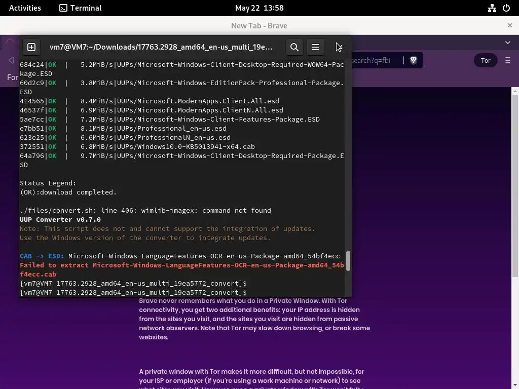Open the Terminal app menu in top bar
This screenshot has height=389, width=519.
click(x=81, y=8)
